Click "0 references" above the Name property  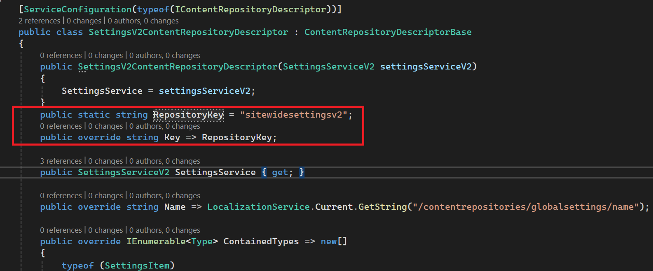(x=61, y=196)
